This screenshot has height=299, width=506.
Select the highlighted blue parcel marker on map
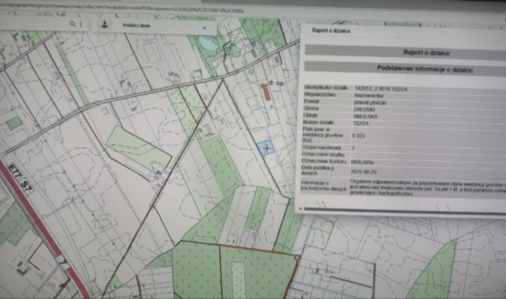click(266, 148)
